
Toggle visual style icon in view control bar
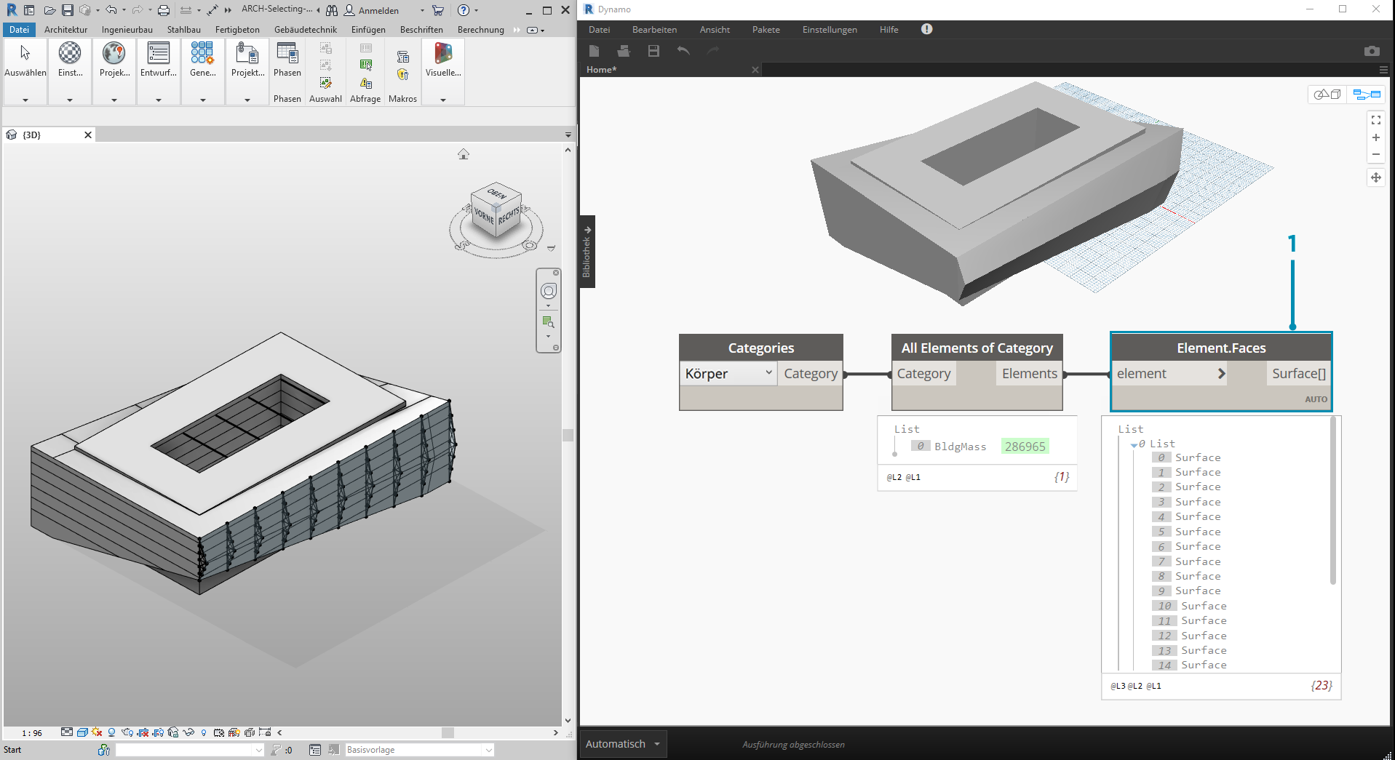coord(82,732)
